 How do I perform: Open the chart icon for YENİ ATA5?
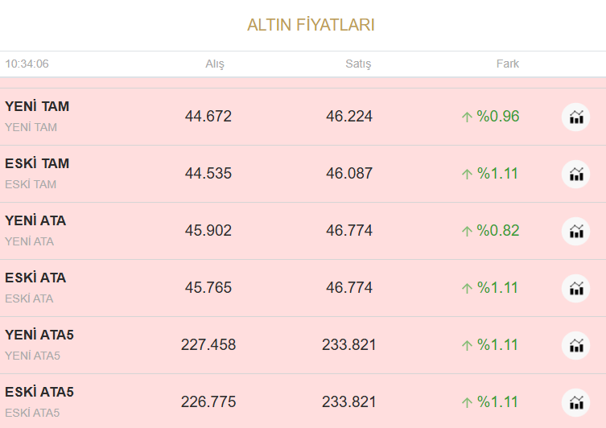click(575, 345)
